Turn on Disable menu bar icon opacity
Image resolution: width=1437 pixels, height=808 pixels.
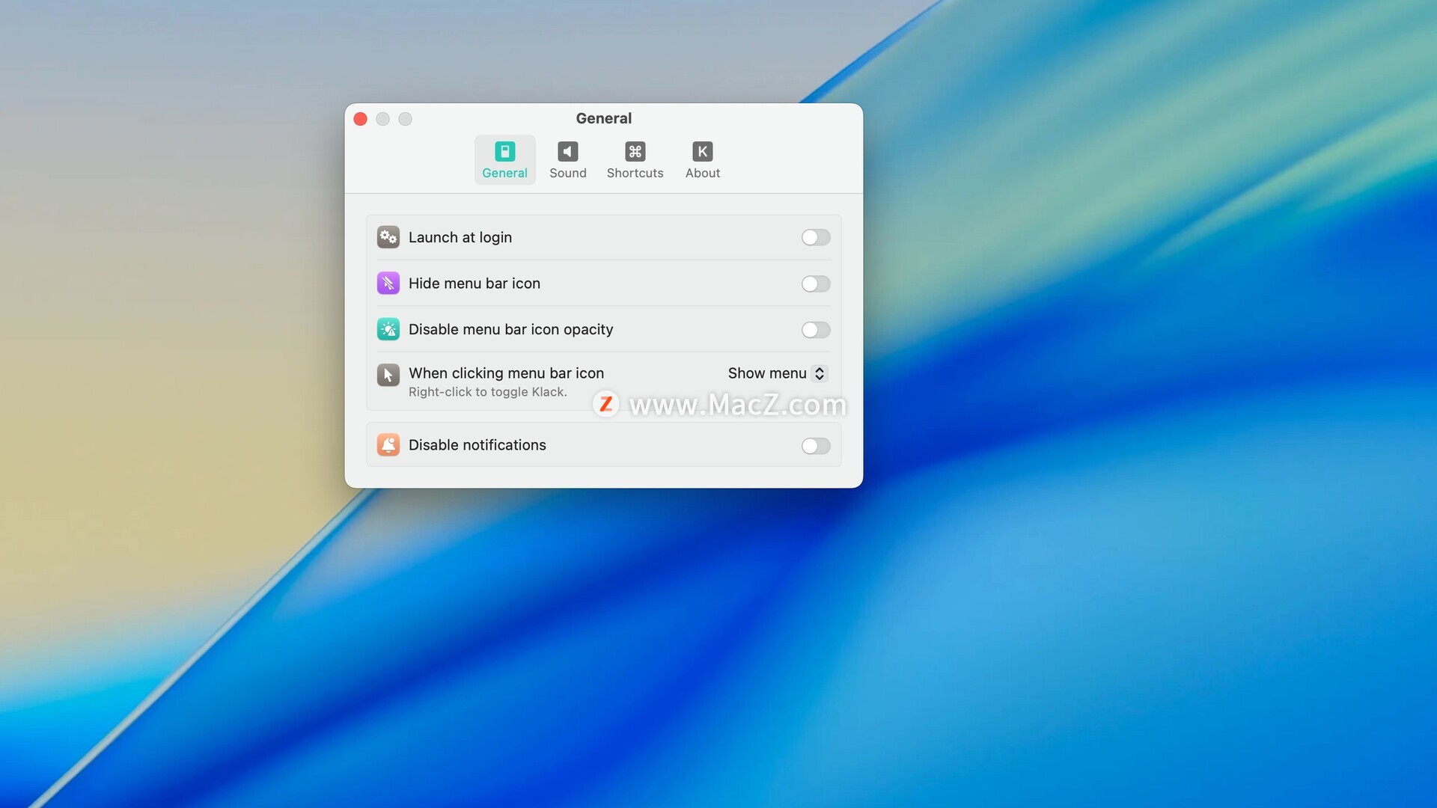pyautogui.click(x=815, y=330)
